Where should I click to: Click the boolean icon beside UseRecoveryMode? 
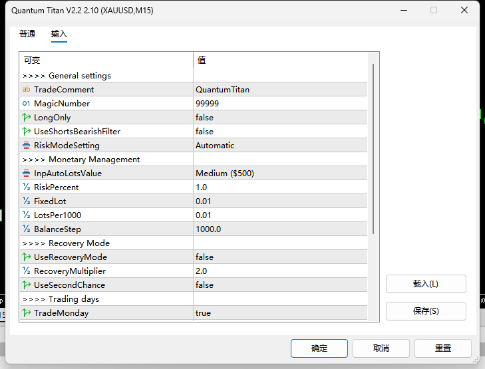pyautogui.click(x=27, y=257)
